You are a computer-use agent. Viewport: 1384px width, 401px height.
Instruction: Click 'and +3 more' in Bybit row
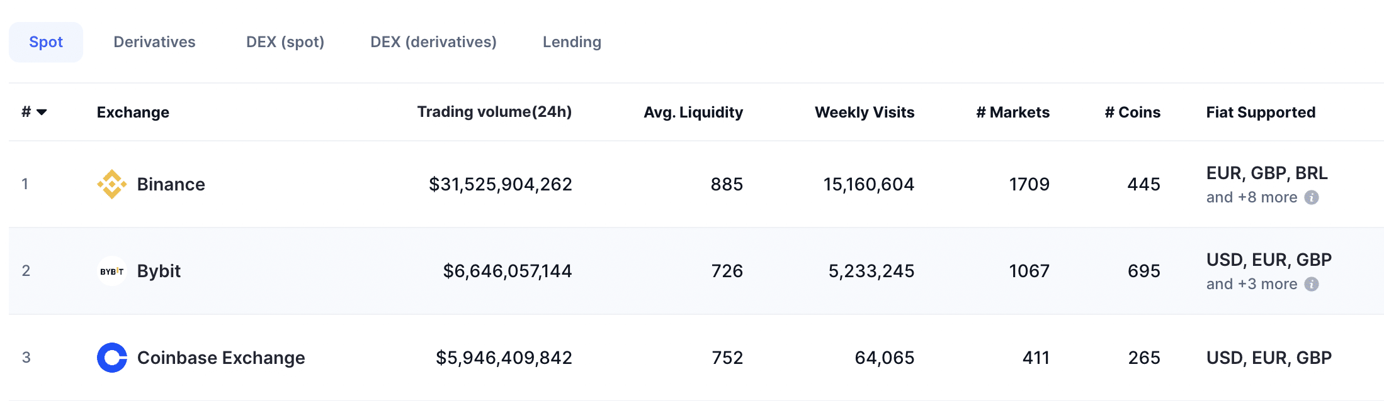click(1252, 284)
